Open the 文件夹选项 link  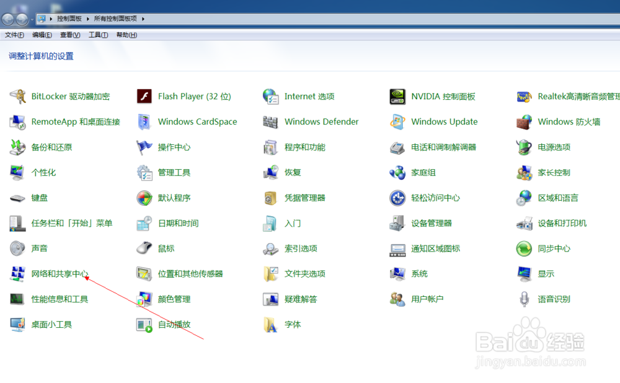tap(305, 274)
